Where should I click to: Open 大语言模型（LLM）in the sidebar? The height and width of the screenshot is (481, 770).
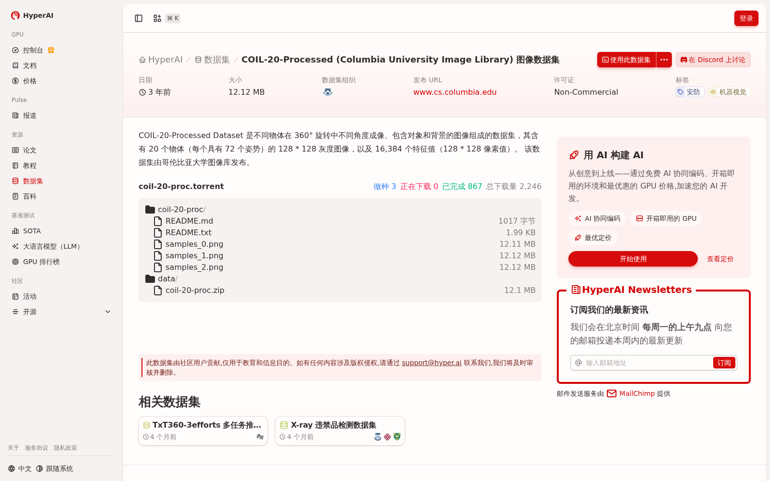click(62, 246)
